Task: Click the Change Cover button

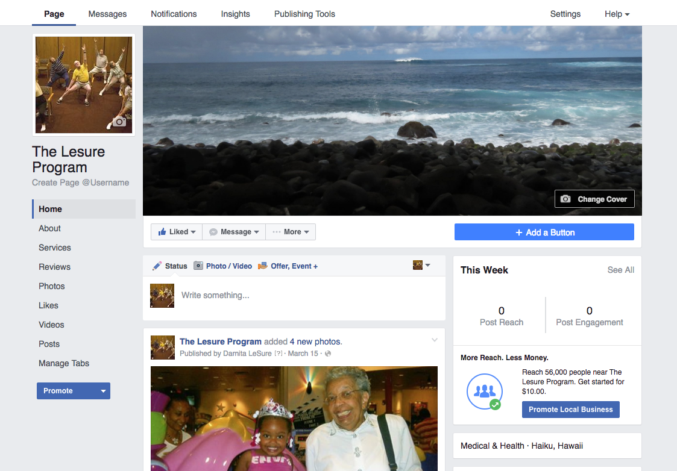Action: pos(594,199)
